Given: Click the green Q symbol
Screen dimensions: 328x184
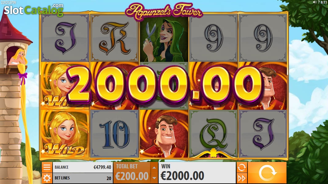Looking at the screenshot, I should click(x=213, y=134).
